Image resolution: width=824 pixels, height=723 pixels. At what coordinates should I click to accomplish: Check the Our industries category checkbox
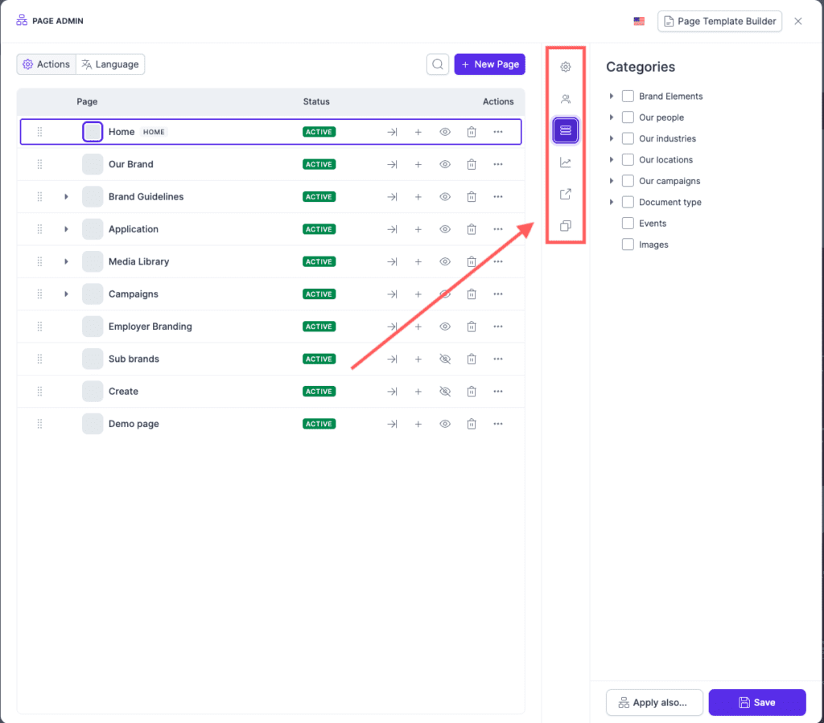(628, 138)
